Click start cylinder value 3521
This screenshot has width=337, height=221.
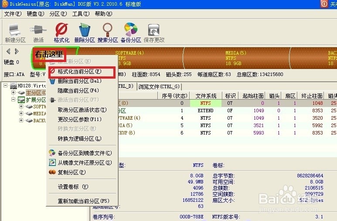click(x=259, y=125)
